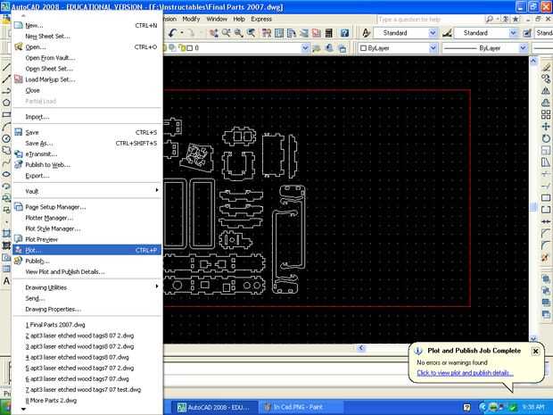Select the Fillet tool

[546, 245]
